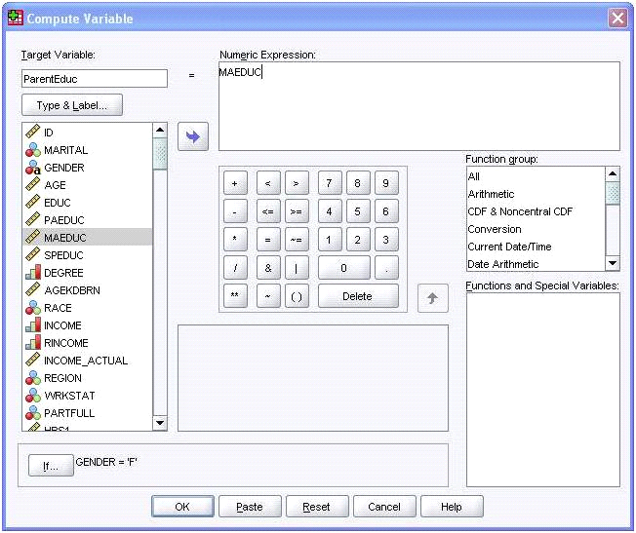Select Conversion function group
636x533 pixels.
tap(536, 229)
